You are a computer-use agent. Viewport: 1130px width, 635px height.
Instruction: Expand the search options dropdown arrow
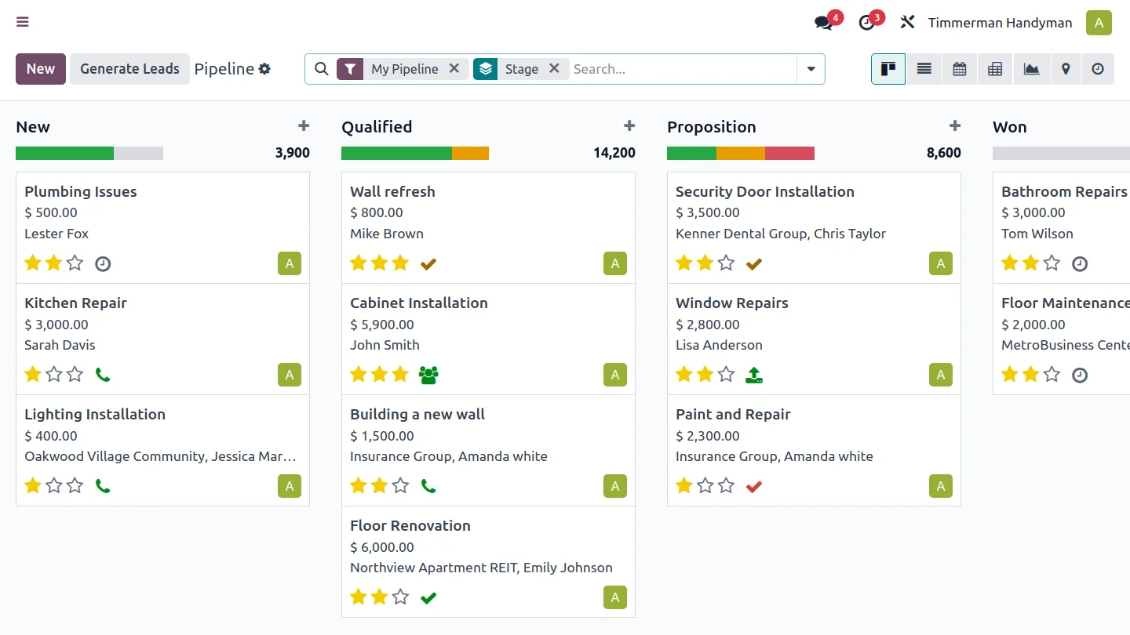click(x=811, y=69)
